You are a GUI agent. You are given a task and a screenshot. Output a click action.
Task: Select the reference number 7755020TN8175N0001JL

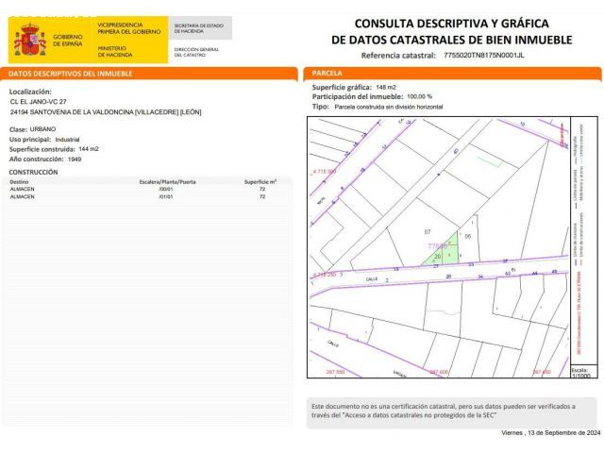(484, 55)
